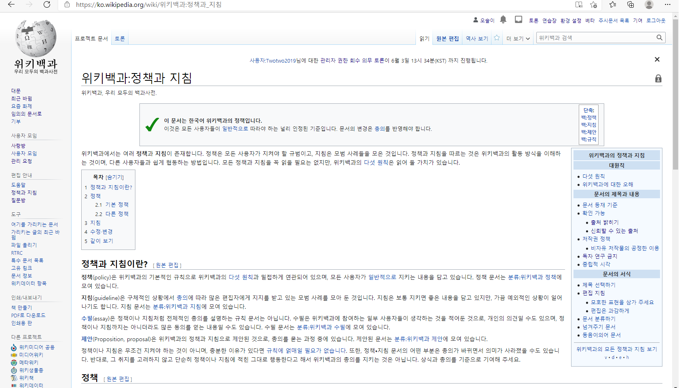Click the search magnifier icon
This screenshot has height=388, width=679.
click(659, 38)
